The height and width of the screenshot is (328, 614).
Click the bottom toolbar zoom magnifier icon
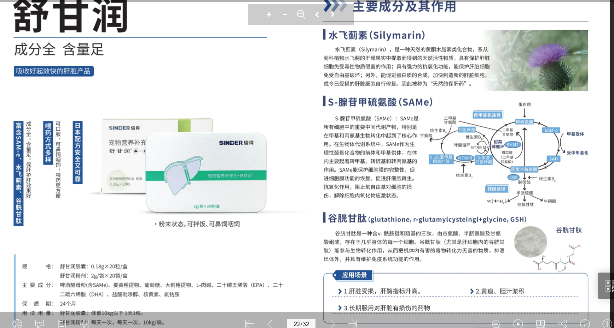click(496, 324)
